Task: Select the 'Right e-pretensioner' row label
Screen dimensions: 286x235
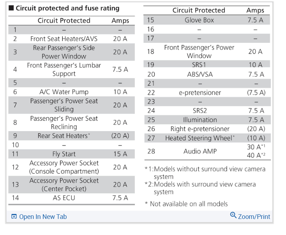Action: [x=199, y=129]
